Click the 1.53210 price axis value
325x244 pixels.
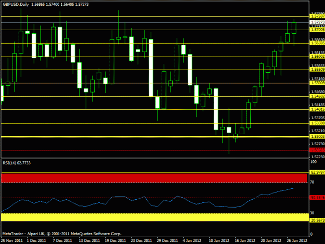click(x=318, y=131)
